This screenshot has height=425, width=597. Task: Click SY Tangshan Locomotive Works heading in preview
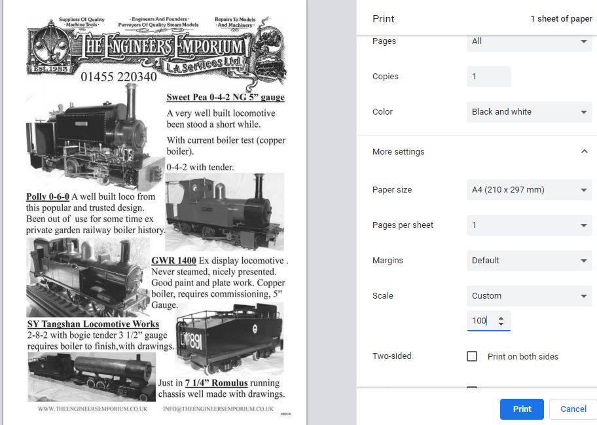[x=93, y=324]
